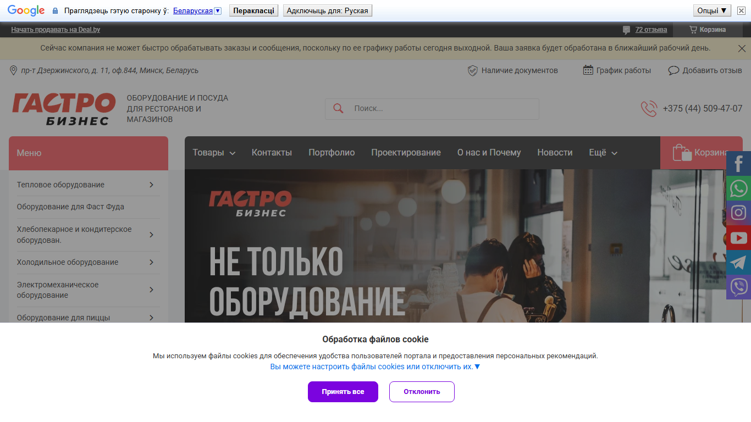This screenshot has width=751, height=422.
Task: Click the Поиск search input field
Action: tap(432, 109)
